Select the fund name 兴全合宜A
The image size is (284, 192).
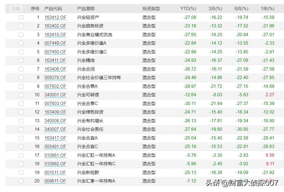coord(87,138)
